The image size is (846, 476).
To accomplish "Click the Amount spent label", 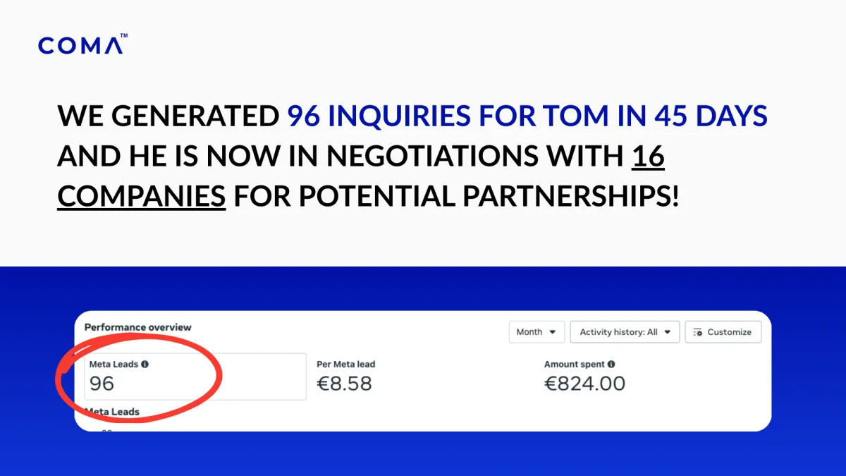I will [574, 365].
